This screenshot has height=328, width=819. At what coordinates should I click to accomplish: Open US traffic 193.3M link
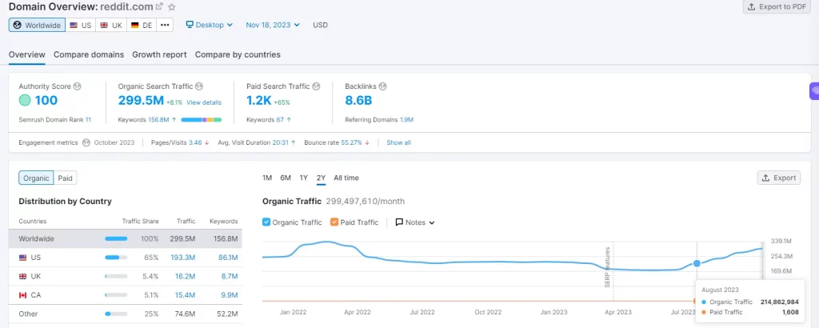pyautogui.click(x=183, y=258)
